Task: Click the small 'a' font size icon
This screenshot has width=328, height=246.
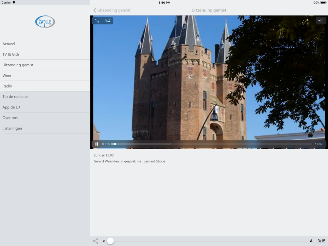Action: tap(104, 241)
